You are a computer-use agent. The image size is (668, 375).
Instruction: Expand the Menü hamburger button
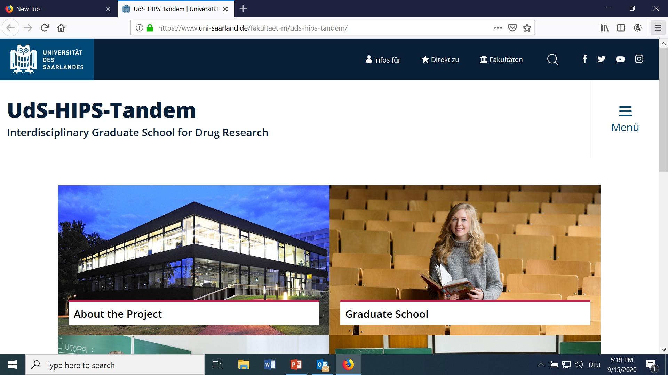click(625, 119)
